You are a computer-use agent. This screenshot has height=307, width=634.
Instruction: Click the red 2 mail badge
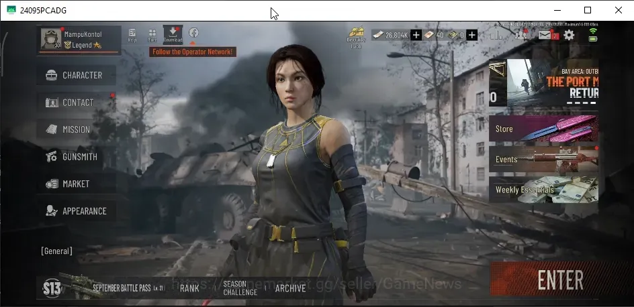tap(555, 37)
